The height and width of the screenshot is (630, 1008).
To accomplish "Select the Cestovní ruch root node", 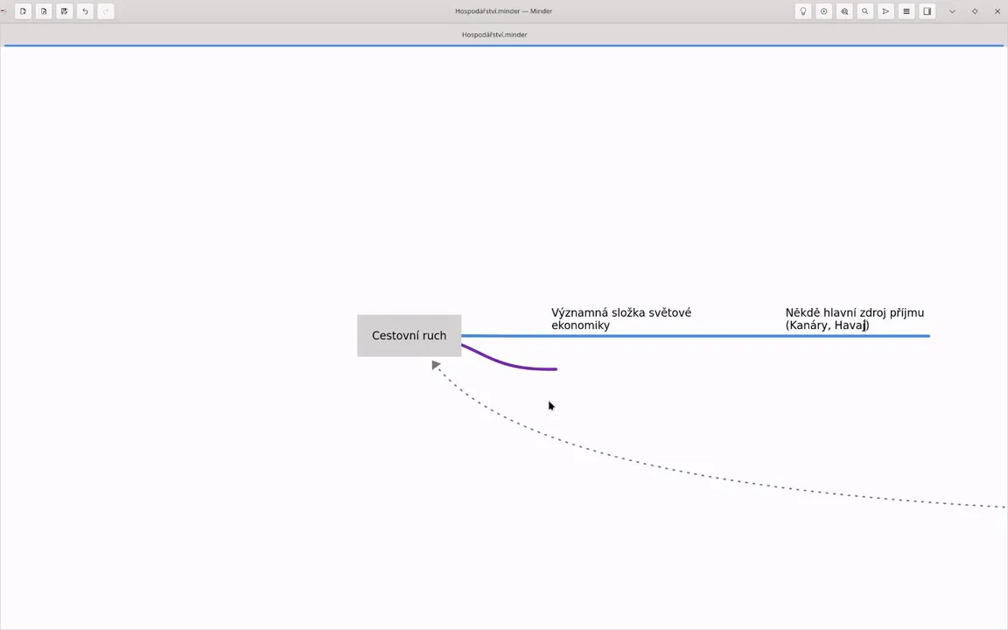I will point(409,336).
